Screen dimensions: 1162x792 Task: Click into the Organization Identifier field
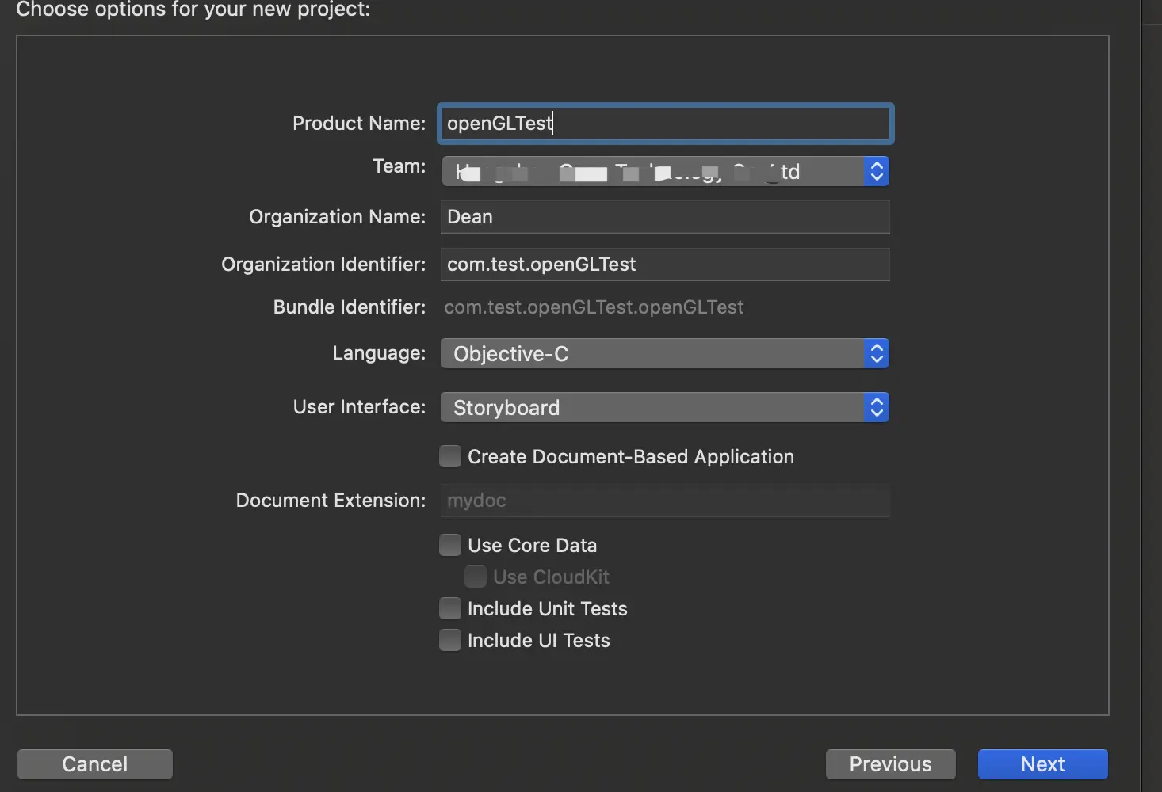point(664,265)
